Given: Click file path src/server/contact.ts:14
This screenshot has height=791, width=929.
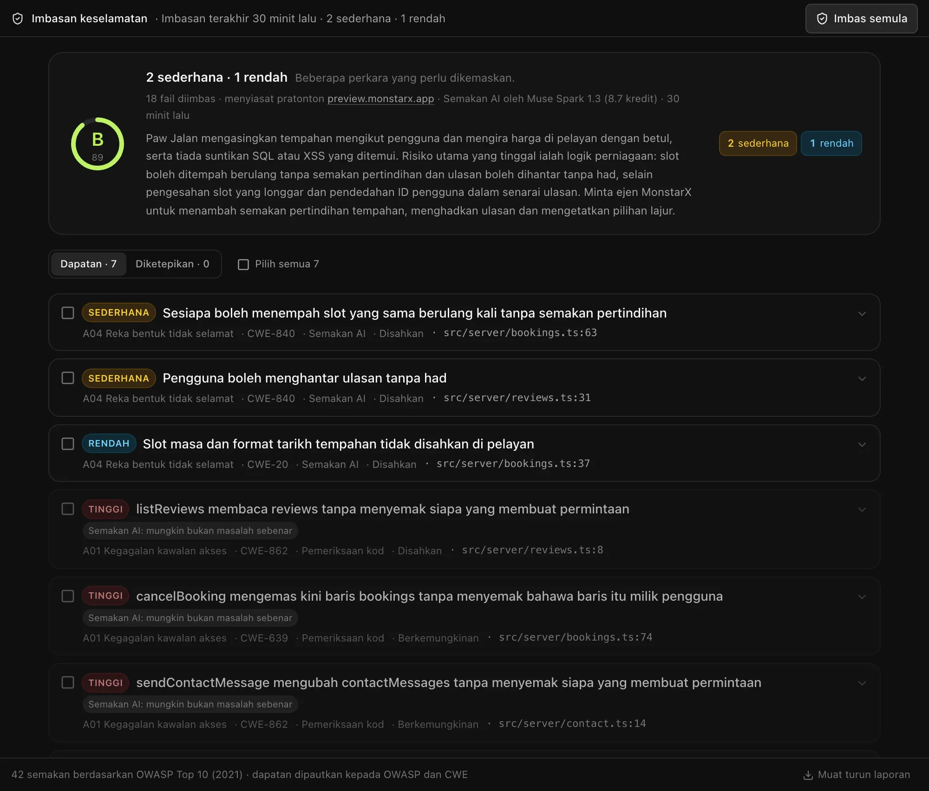Looking at the screenshot, I should [572, 724].
